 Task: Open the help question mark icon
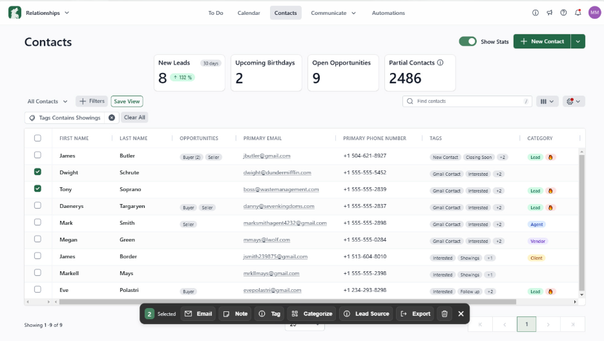click(563, 13)
